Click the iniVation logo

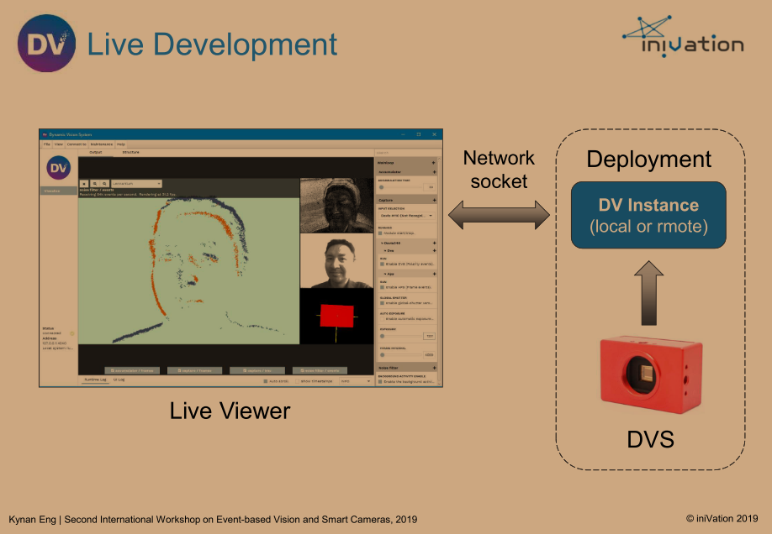[684, 37]
